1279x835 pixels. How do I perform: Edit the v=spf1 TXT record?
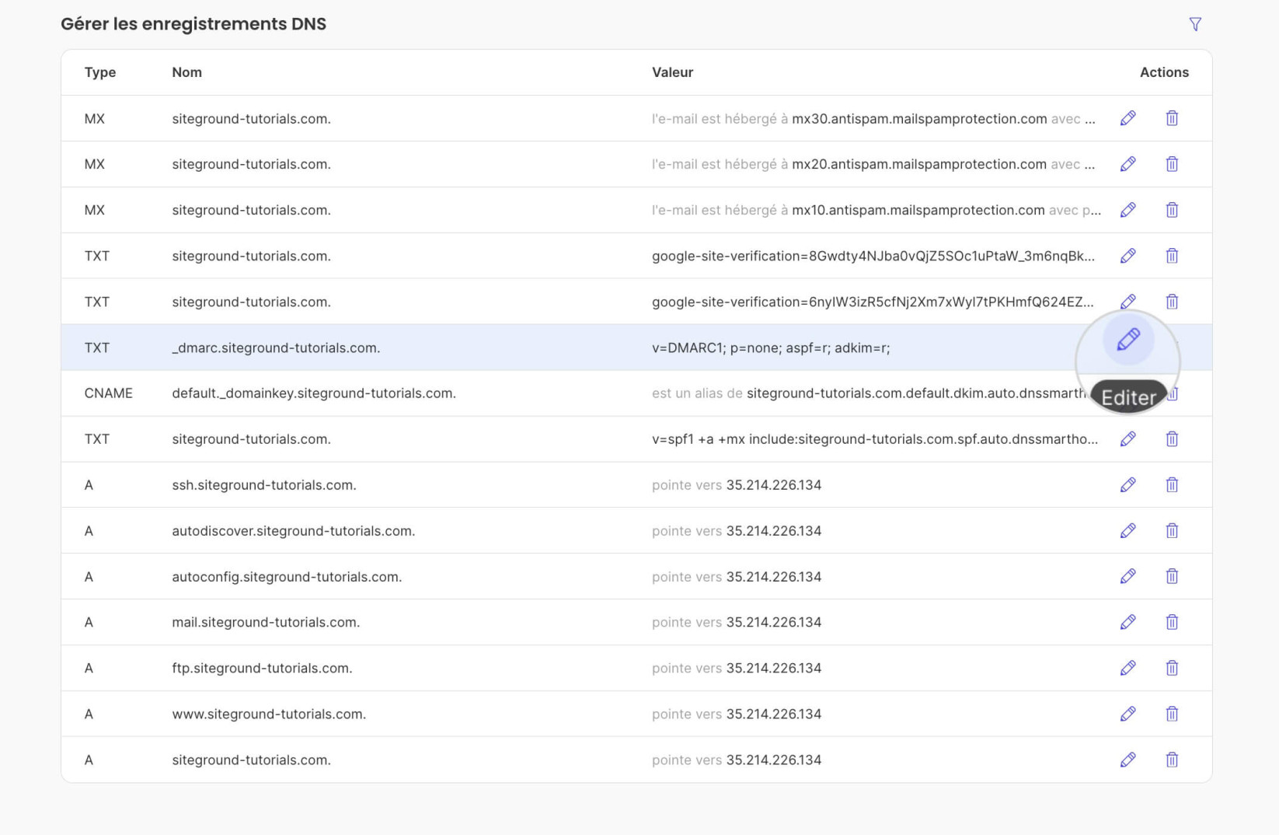[1128, 439]
